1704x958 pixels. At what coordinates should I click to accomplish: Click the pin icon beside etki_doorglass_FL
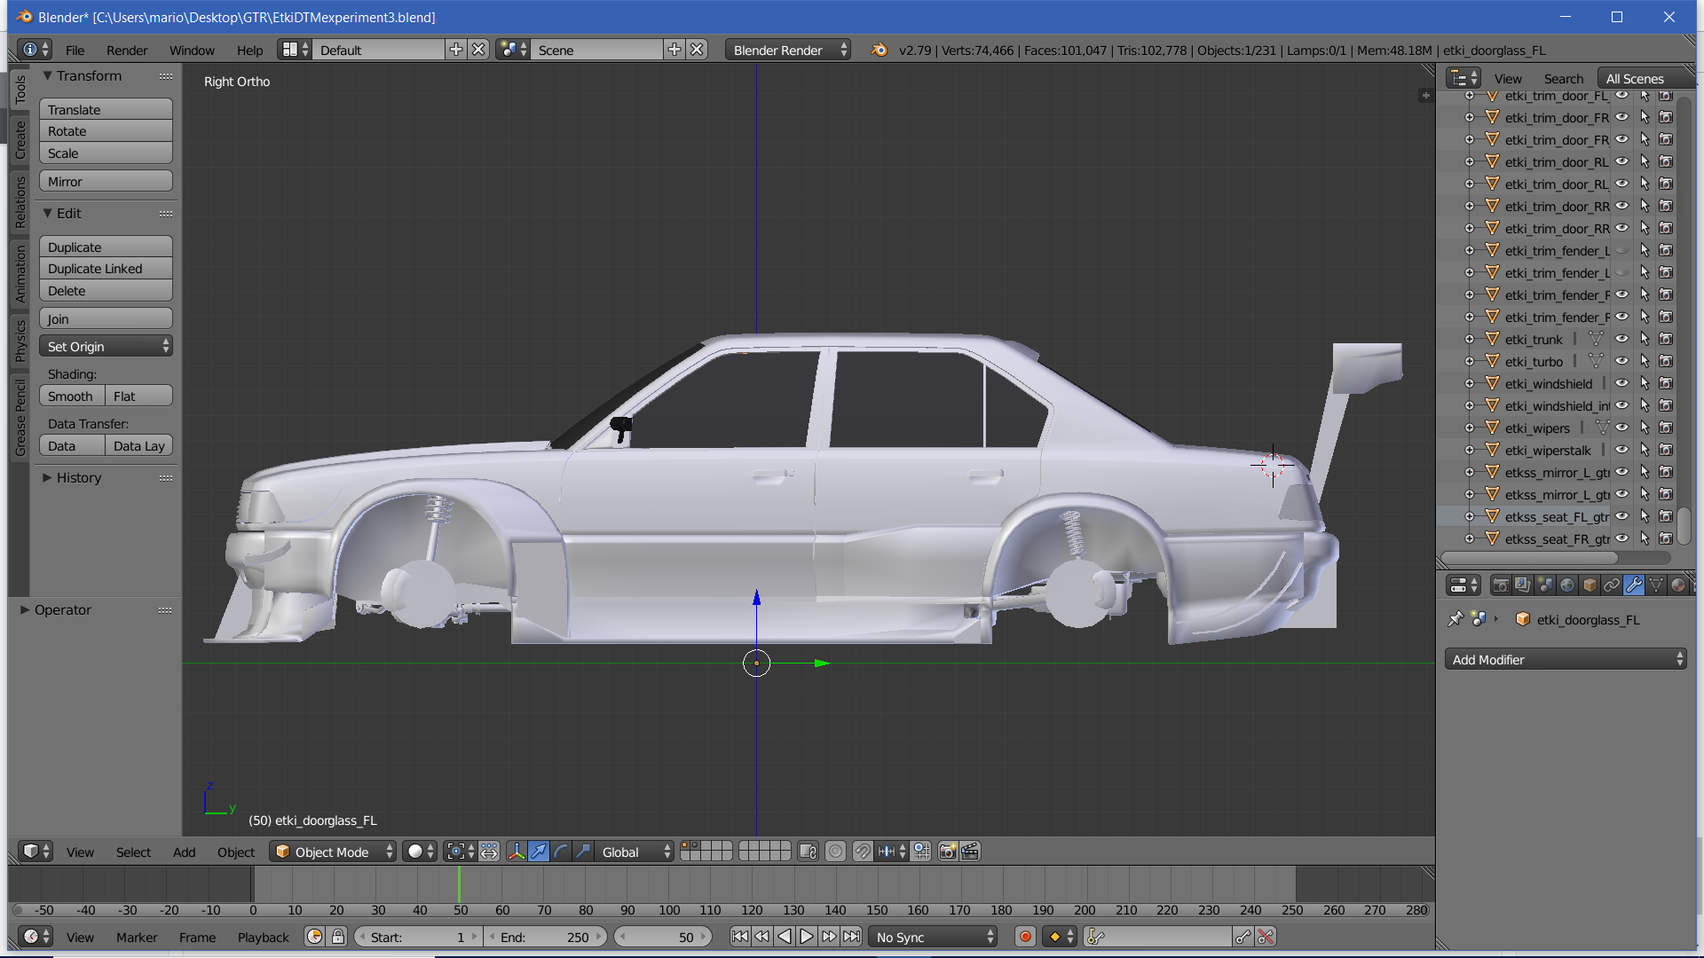pyautogui.click(x=1455, y=619)
